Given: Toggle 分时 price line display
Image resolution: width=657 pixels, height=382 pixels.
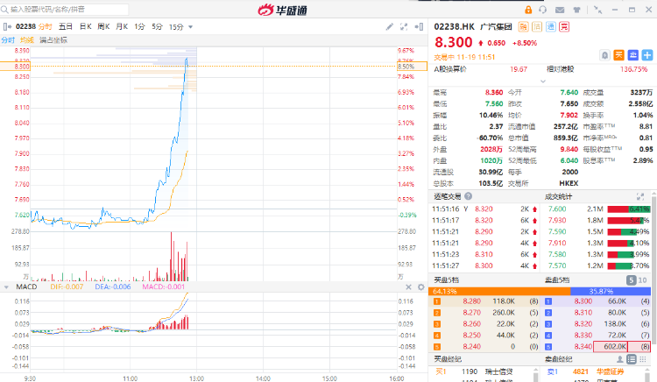Looking at the screenshot, I should click(x=8, y=40).
